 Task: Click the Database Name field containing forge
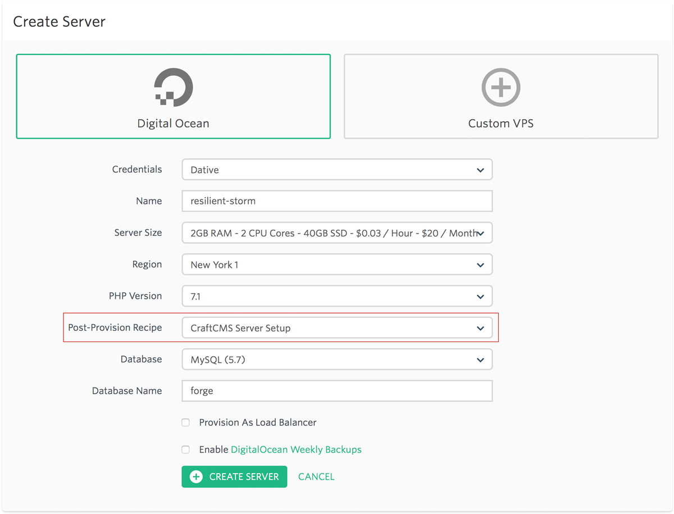pos(337,391)
